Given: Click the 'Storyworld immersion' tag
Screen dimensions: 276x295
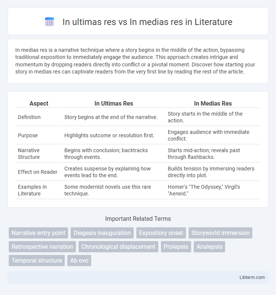Looking at the screenshot, I should pyautogui.click(x=220, y=233).
